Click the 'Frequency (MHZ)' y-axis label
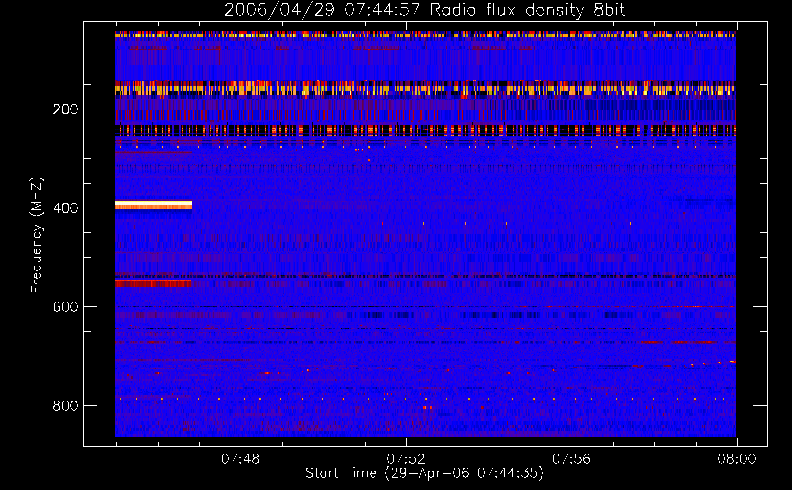 click(36, 235)
